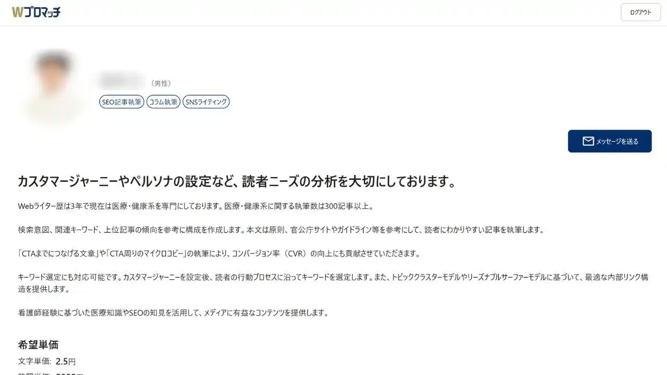The image size is (667, 375).
Task: Click the paragraph mentioning コンバージョン率 (CVR)
Action: tap(219, 254)
